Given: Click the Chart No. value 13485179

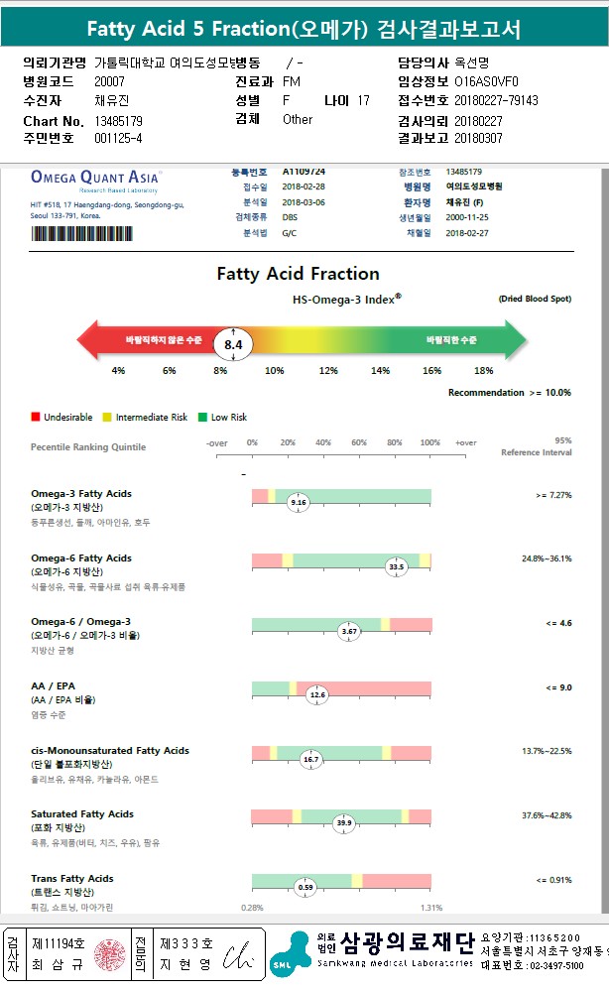Looking at the screenshot, I should point(119,120).
